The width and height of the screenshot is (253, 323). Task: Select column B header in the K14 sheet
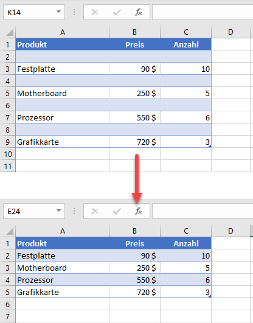[x=134, y=32]
